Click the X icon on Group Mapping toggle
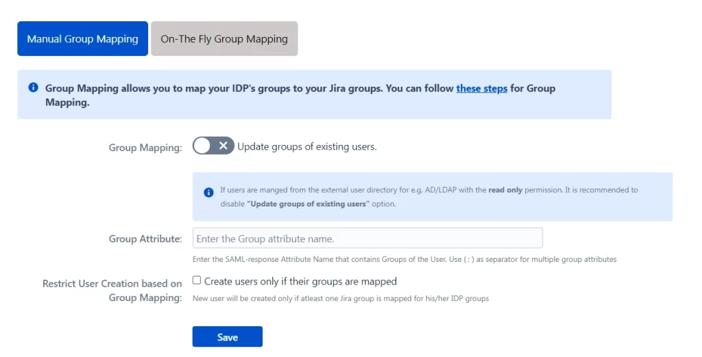 [x=223, y=146]
